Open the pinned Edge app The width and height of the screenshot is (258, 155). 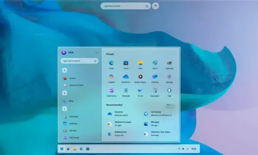(111, 65)
